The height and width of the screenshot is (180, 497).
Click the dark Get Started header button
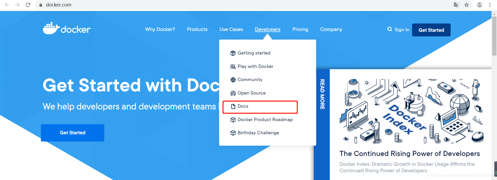pos(431,30)
